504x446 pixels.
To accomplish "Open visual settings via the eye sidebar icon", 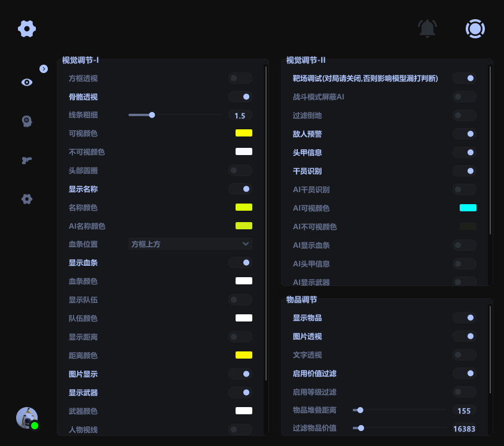I will pyautogui.click(x=26, y=82).
